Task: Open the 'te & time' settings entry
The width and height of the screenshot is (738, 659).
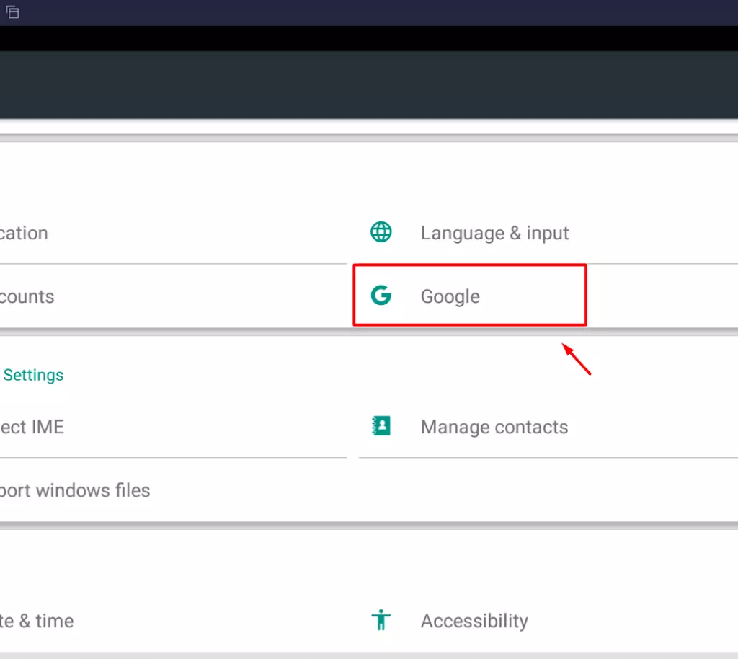Action: coord(173,620)
